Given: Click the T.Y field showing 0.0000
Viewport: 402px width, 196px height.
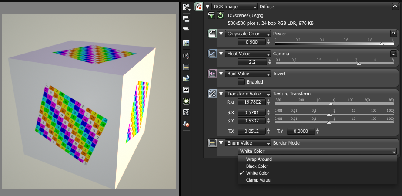Looking at the screenshot, I should [301, 131].
